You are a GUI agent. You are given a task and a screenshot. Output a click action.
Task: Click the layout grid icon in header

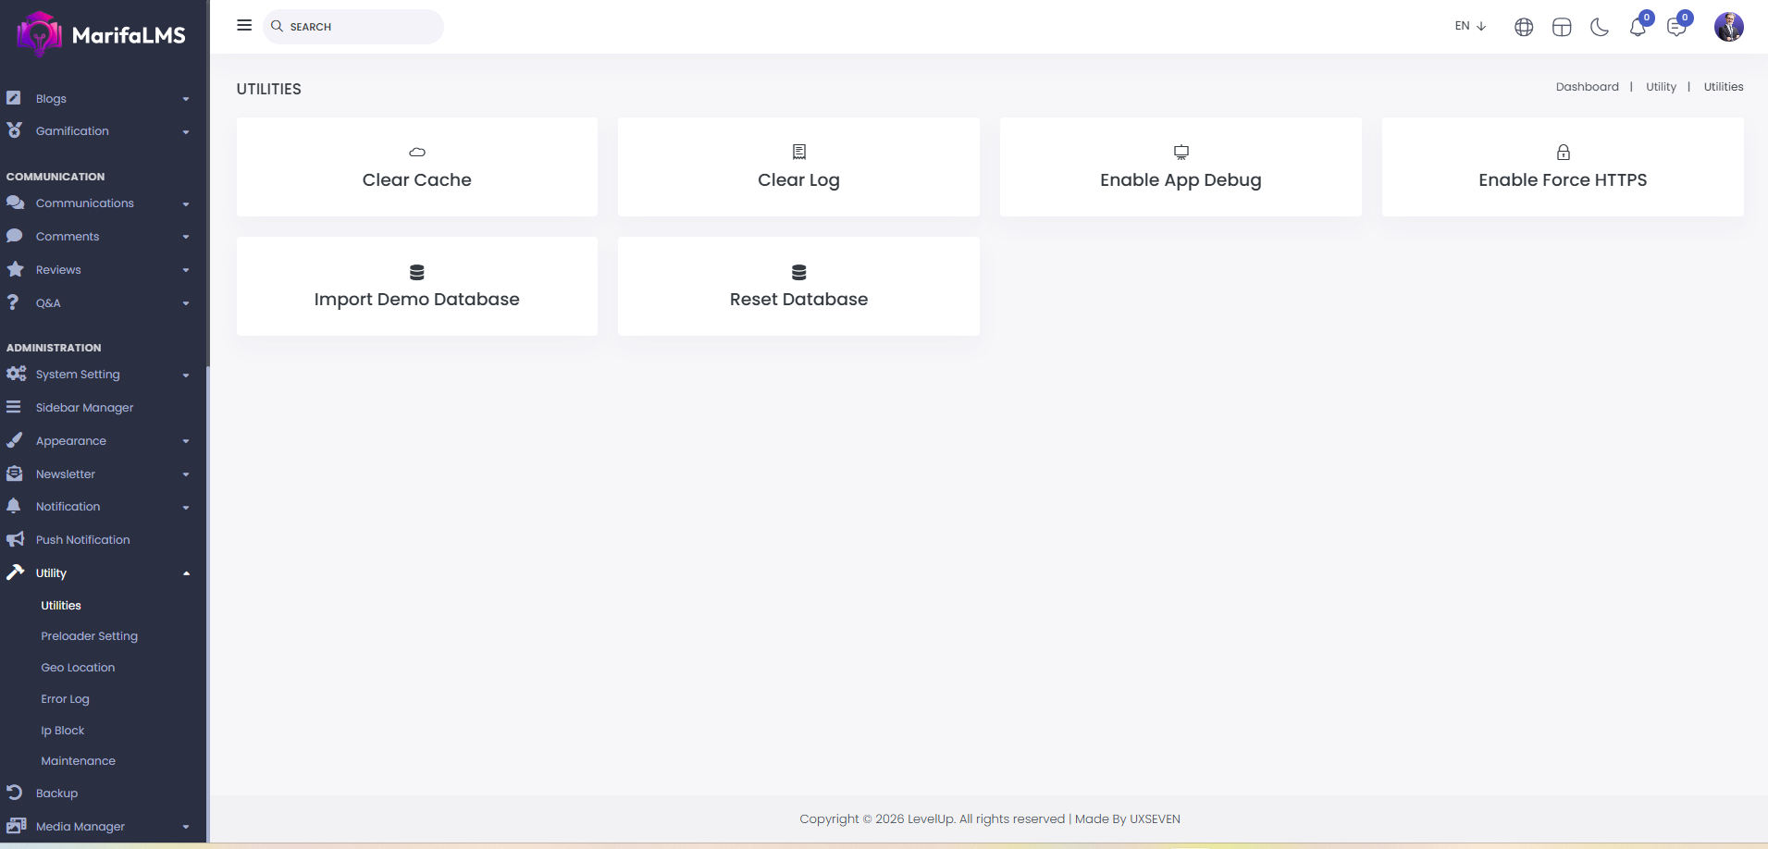tap(1562, 27)
